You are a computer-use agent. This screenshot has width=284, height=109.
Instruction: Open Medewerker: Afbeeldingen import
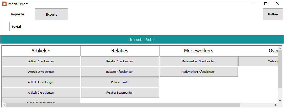click(199, 72)
